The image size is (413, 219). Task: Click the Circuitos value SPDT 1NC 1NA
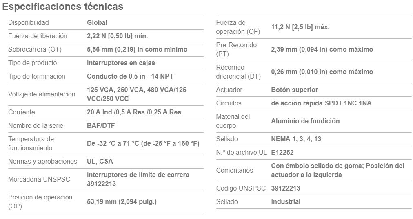click(321, 103)
